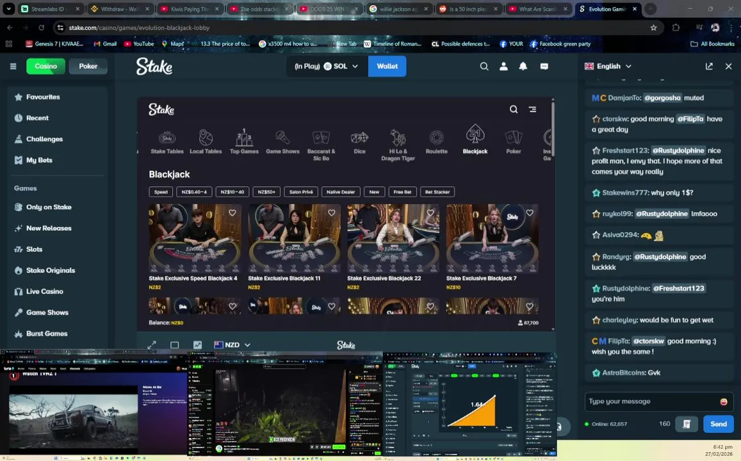Open the English chat language dropdown
Screen dimensions: 741x461
pyautogui.click(x=608, y=66)
